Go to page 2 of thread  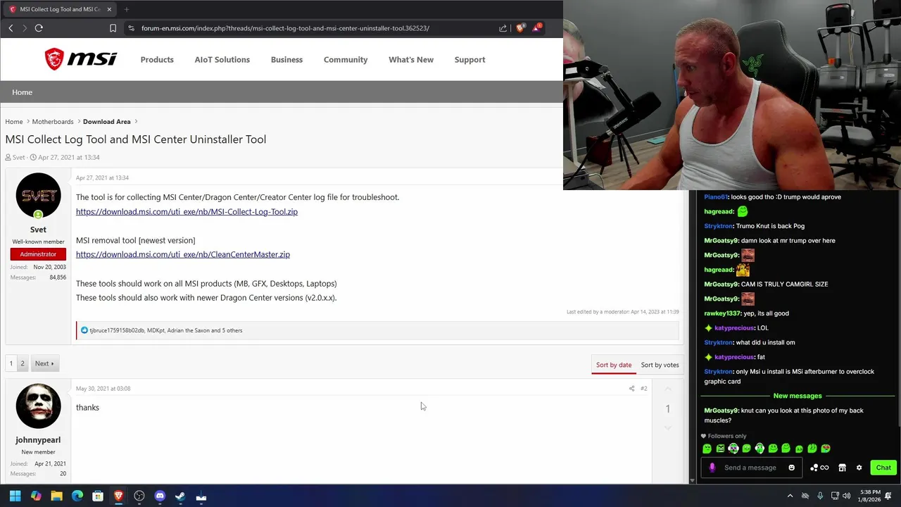click(x=23, y=364)
